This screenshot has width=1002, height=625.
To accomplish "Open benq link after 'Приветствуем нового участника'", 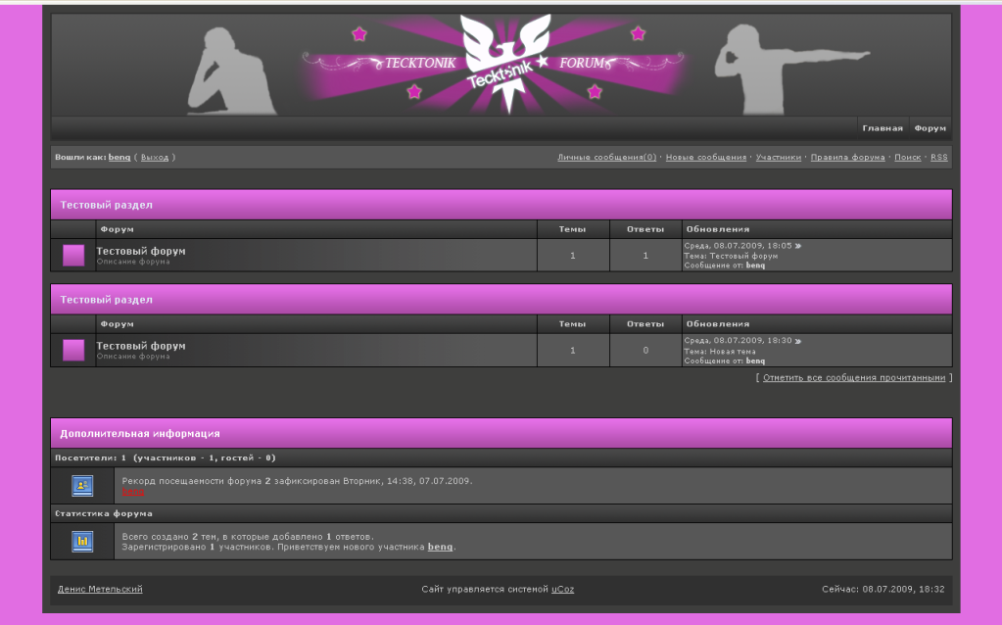I will pyautogui.click(x=441, y=547).
